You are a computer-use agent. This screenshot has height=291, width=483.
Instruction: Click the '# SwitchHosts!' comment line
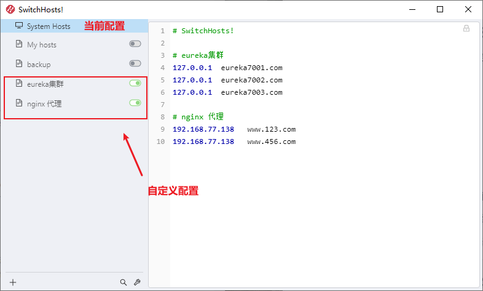(x=203, y=31)
